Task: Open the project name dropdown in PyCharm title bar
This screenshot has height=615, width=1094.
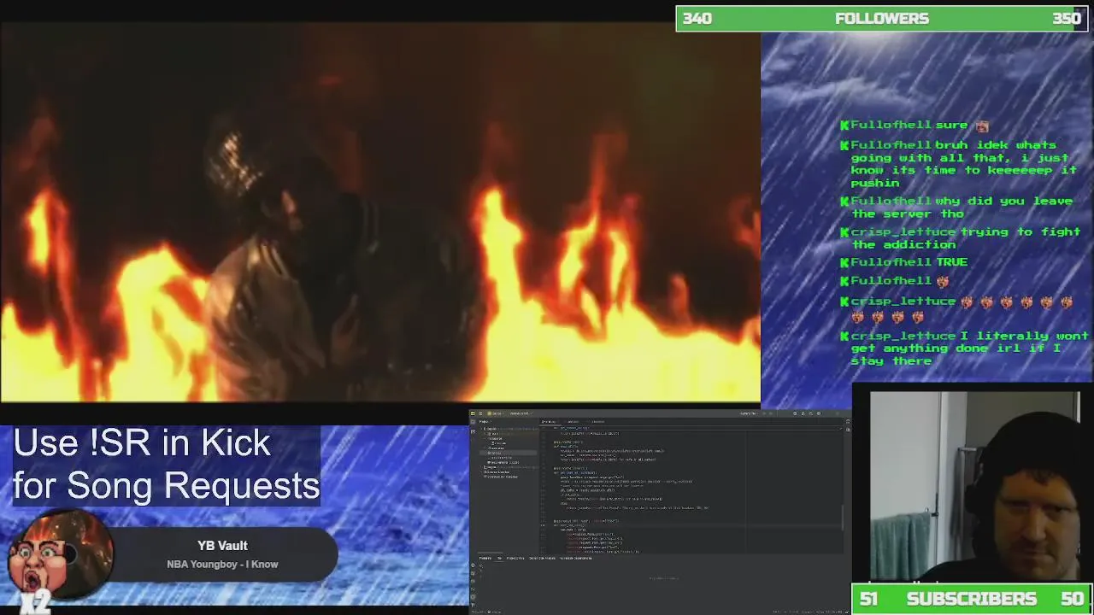Action: (x=496, y=413)
